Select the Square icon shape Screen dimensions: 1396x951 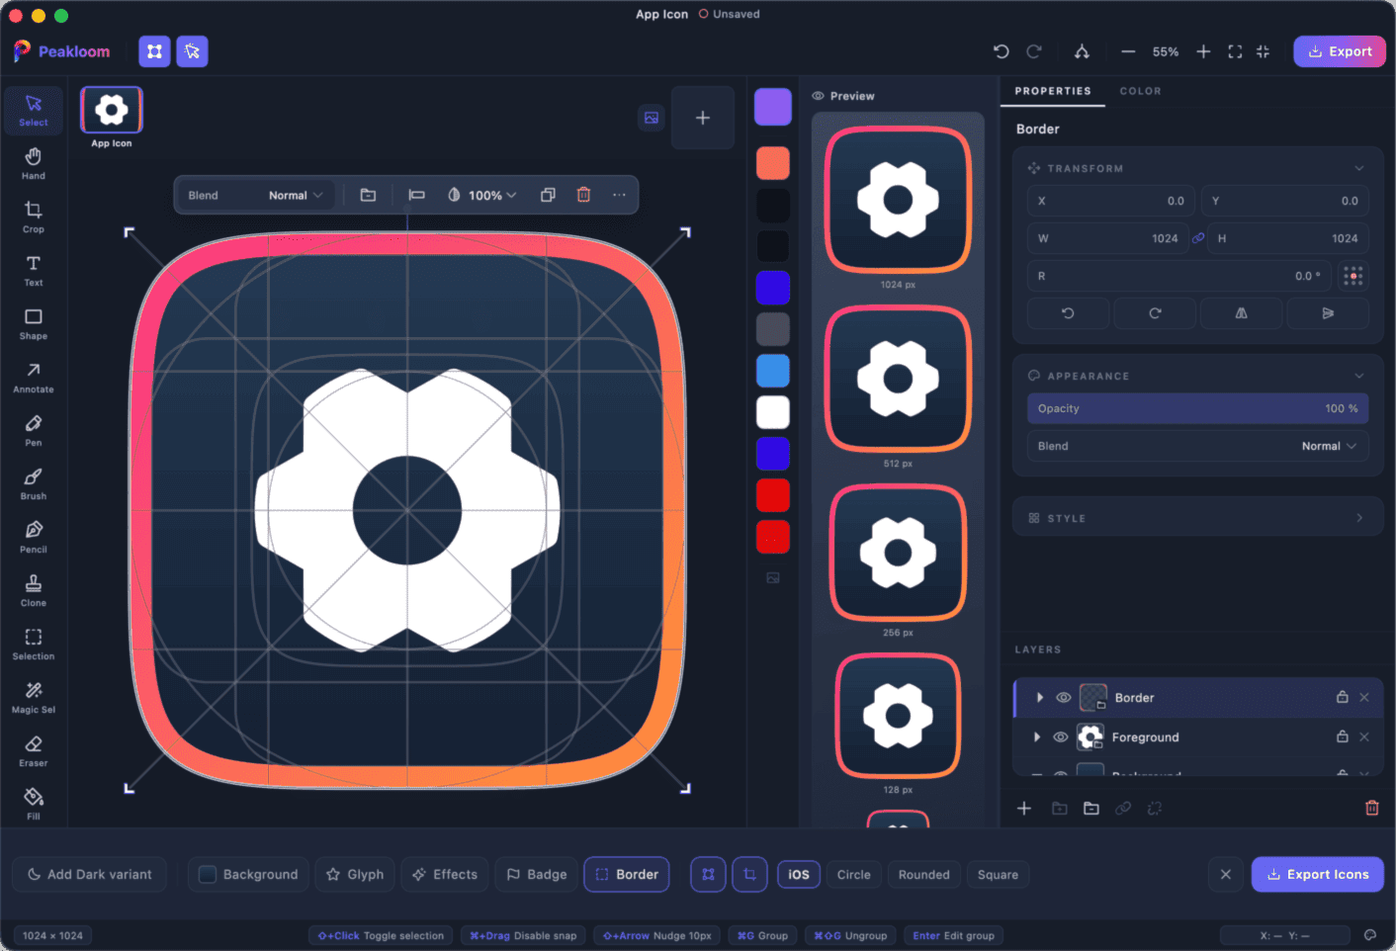point(998,875)
